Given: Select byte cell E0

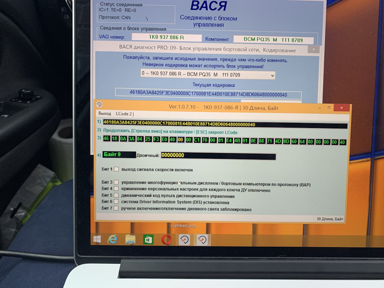Looking at the screenshot, I should click(x=164, y=139).
